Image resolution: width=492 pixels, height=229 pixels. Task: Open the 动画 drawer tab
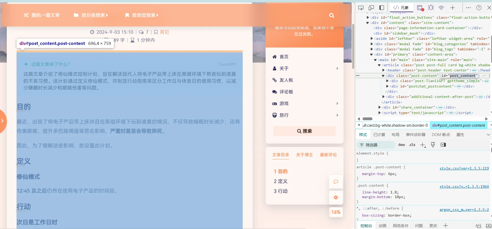(x=382, y=226)
